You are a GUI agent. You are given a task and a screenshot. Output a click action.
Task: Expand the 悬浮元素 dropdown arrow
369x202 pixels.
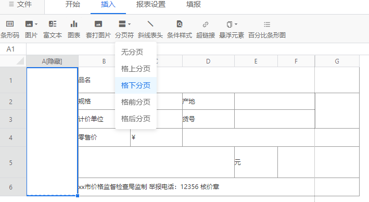236,24
